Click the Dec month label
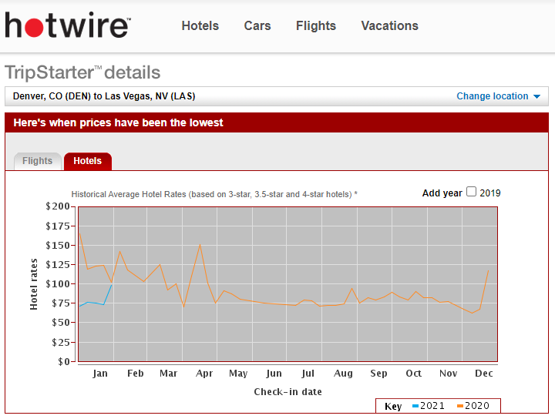The width and height of the screenshot is (555, 419). (484, 374)
